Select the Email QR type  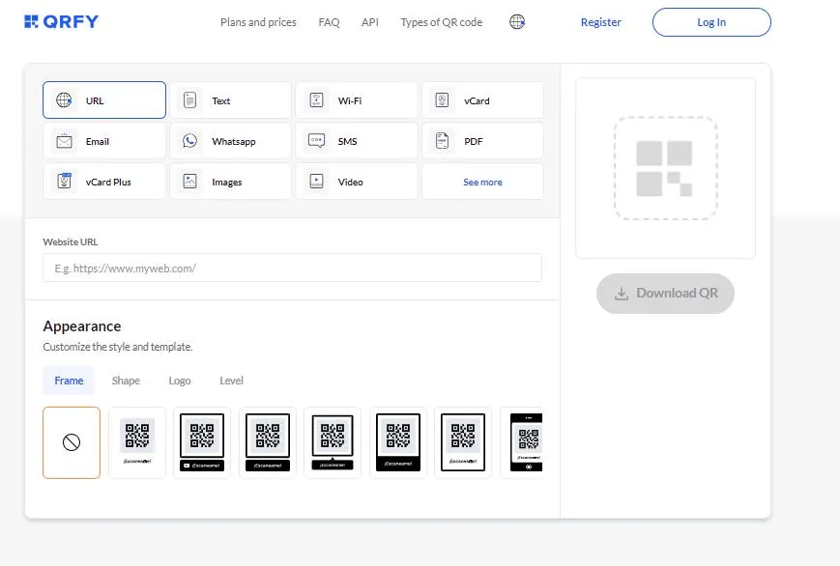[x=104, y=141]
